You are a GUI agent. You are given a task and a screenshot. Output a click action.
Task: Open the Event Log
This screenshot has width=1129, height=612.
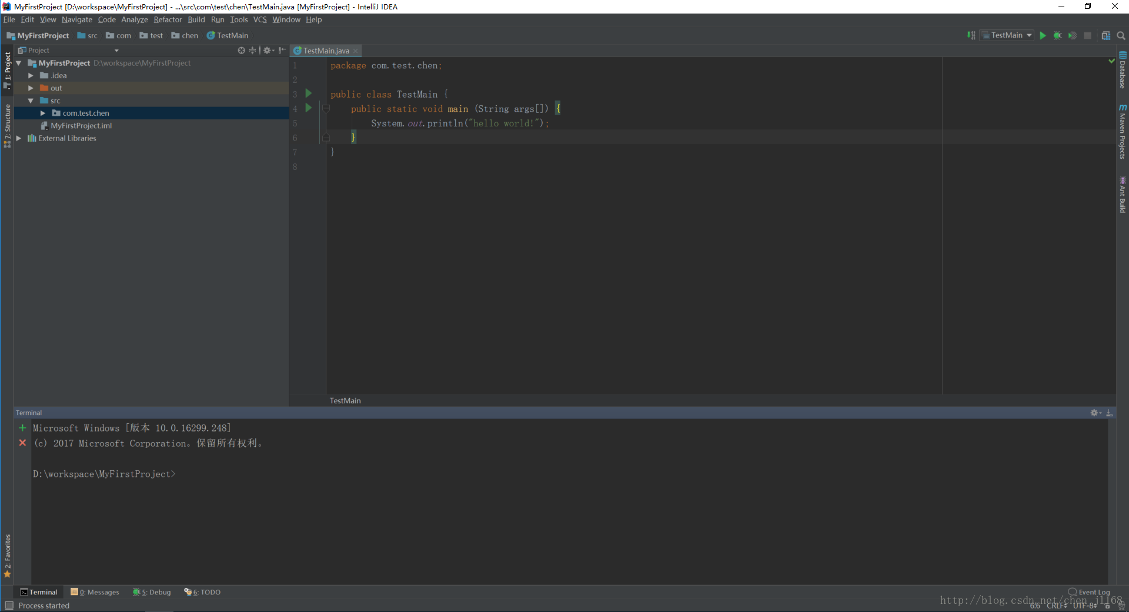[1089, 592]
